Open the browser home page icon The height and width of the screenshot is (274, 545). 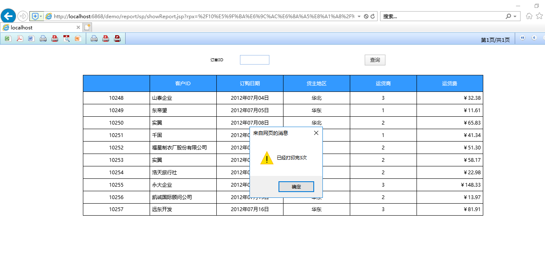coord(529,16)
